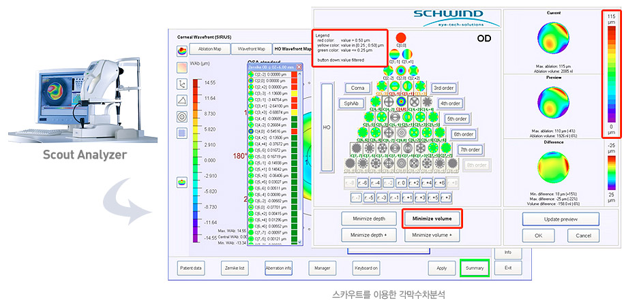The height and width of the screenshot is (303, 624).
Task: Click the C[7,+7] green Zernike icon
Action: (x=446, y=148)
